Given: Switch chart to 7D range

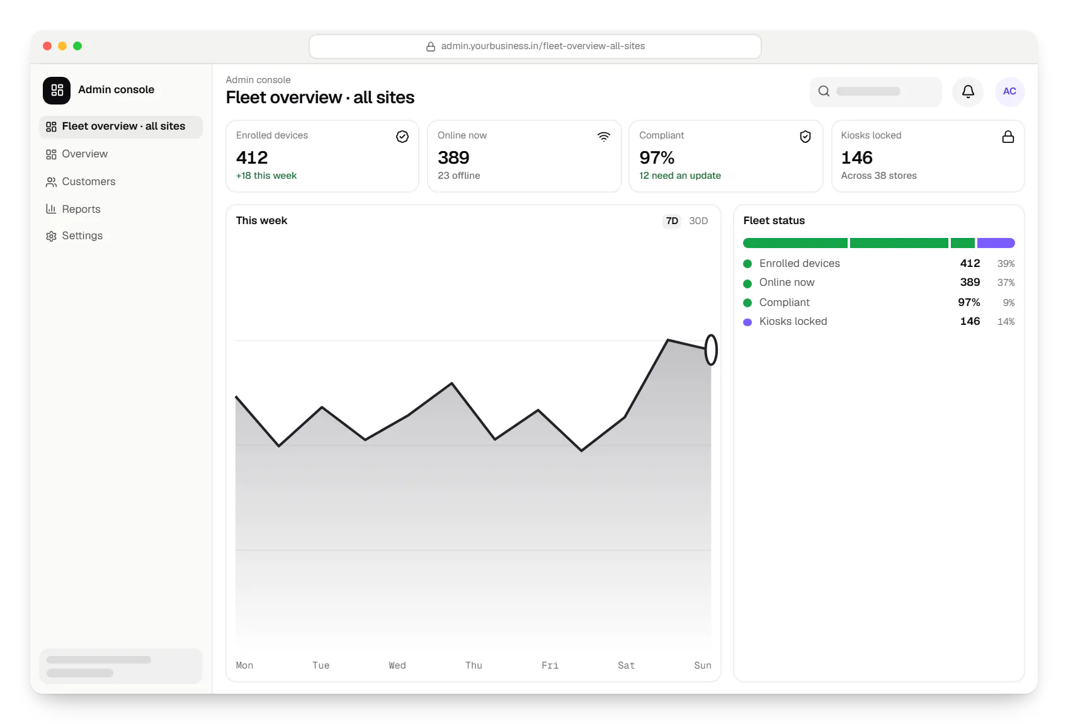Looking at the screenshot, I should [672, 221].
